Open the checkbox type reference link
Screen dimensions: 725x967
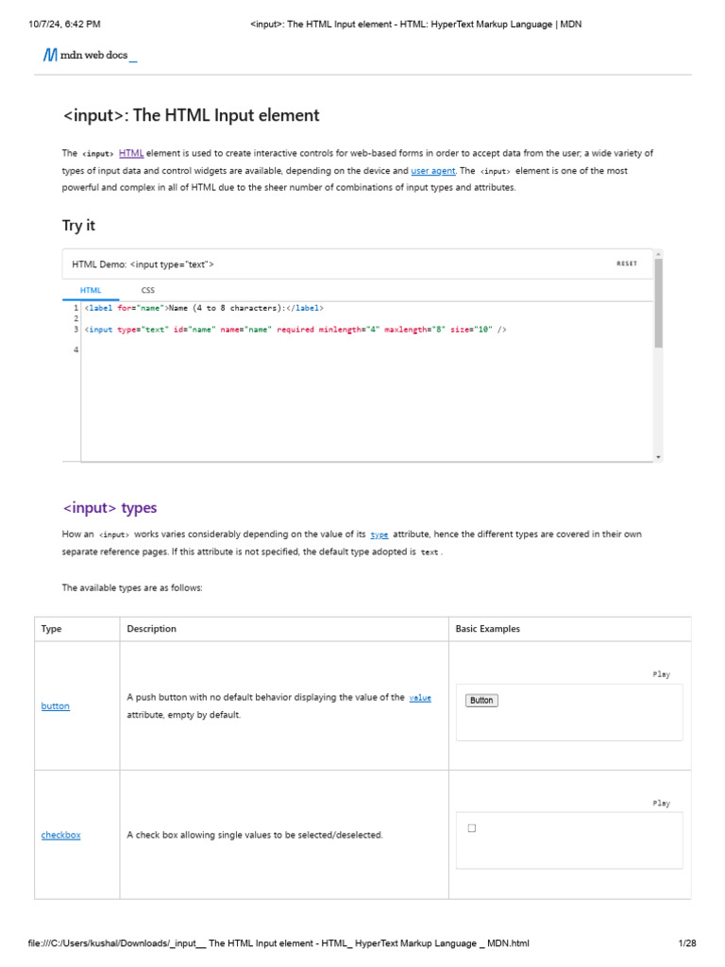point(61,835)
